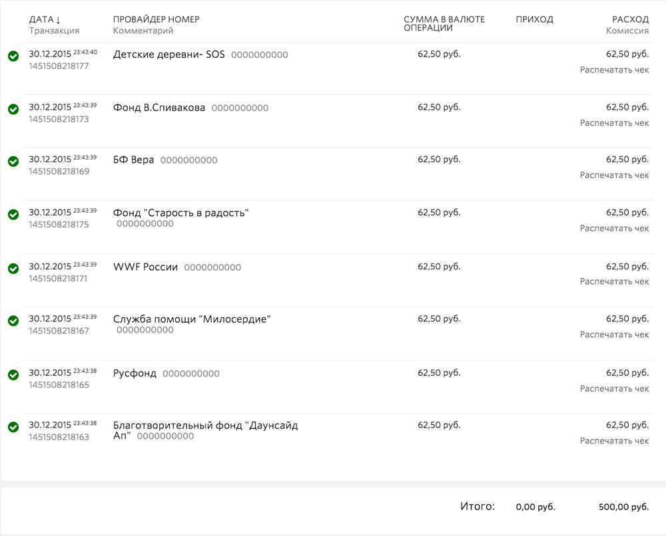The image size is (666, 536).
Task: Print receipt for Русфонд donation
Action: click(x=614, y=388)
